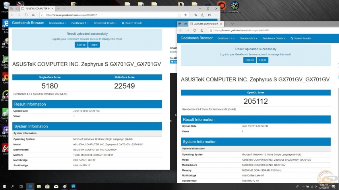Open Mail app from taskbar

(x=56, y=186)
